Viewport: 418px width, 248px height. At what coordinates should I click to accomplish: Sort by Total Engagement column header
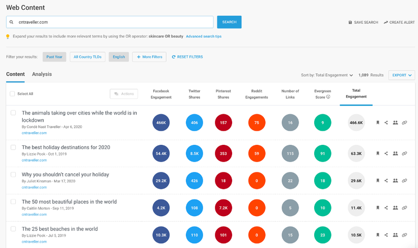(x=356, y=94)
